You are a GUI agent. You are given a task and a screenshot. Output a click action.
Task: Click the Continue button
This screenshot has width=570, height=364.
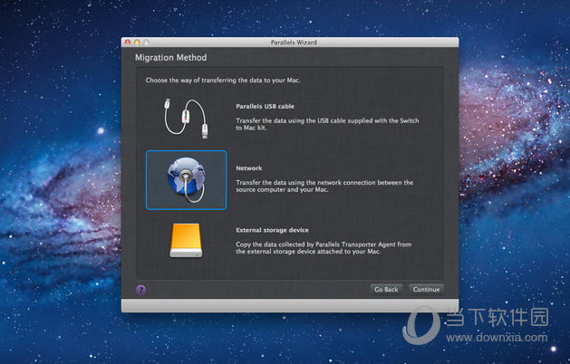426,290
